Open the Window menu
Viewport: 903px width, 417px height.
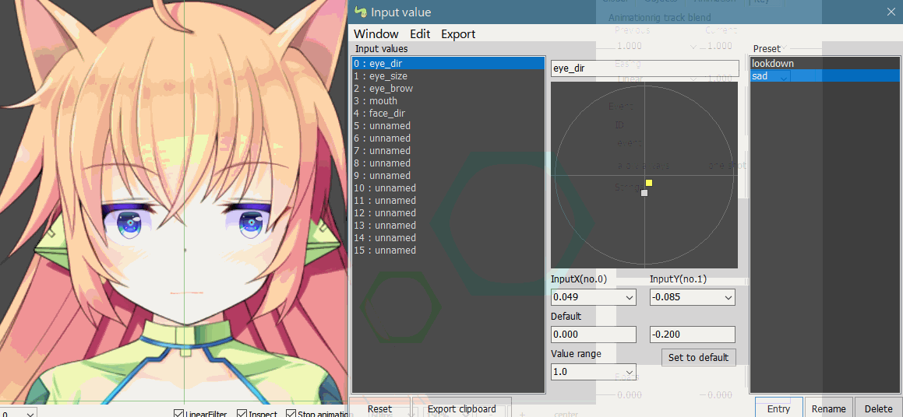(376, 34)
